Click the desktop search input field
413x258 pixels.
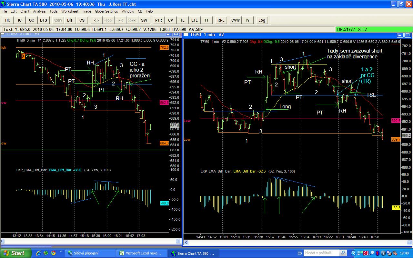322,253
